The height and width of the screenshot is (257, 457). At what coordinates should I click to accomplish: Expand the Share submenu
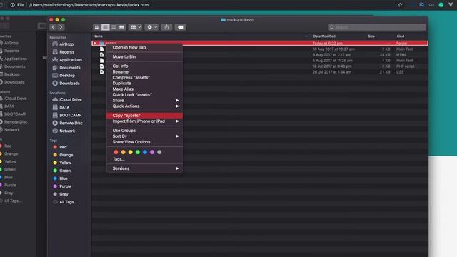tap(144, 100)
